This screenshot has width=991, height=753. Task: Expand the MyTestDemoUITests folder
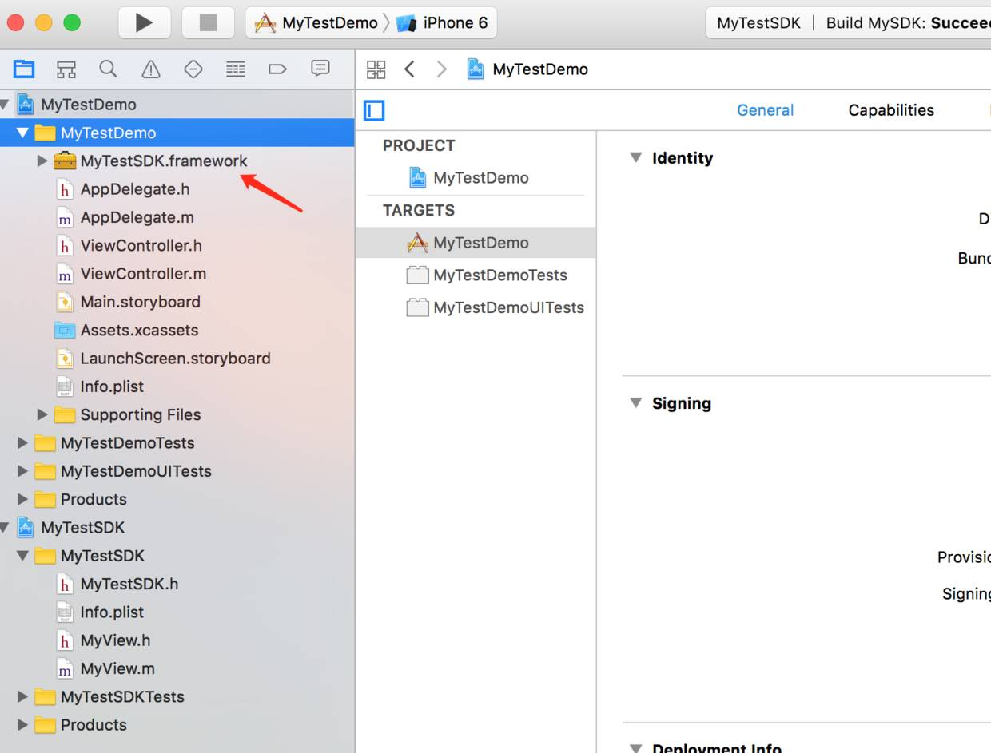(23, 471)
